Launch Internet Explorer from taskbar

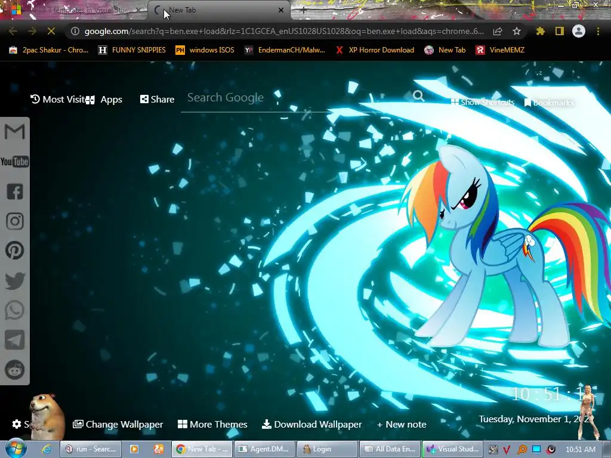[47, 449]
